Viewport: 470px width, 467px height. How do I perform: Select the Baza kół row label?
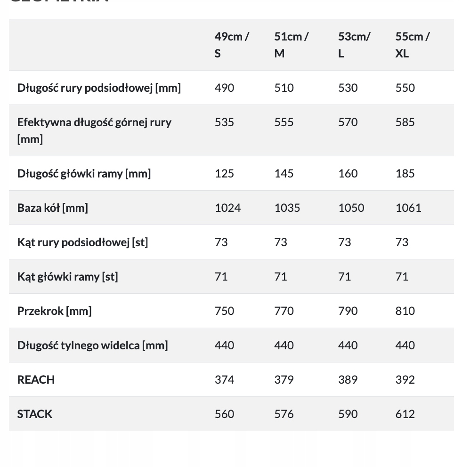pos(52,208)
